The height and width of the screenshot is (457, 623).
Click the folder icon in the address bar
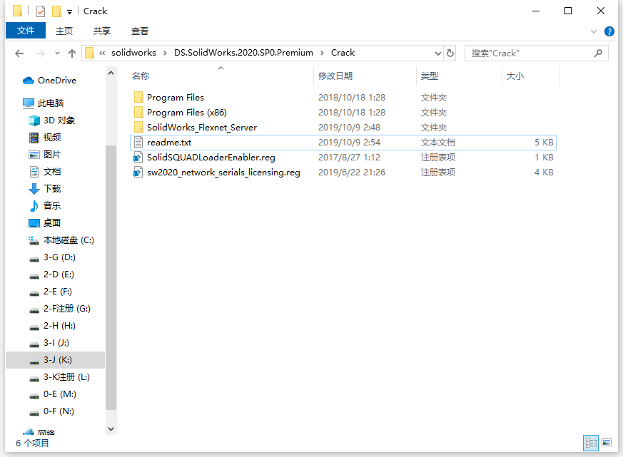point(90,53)
